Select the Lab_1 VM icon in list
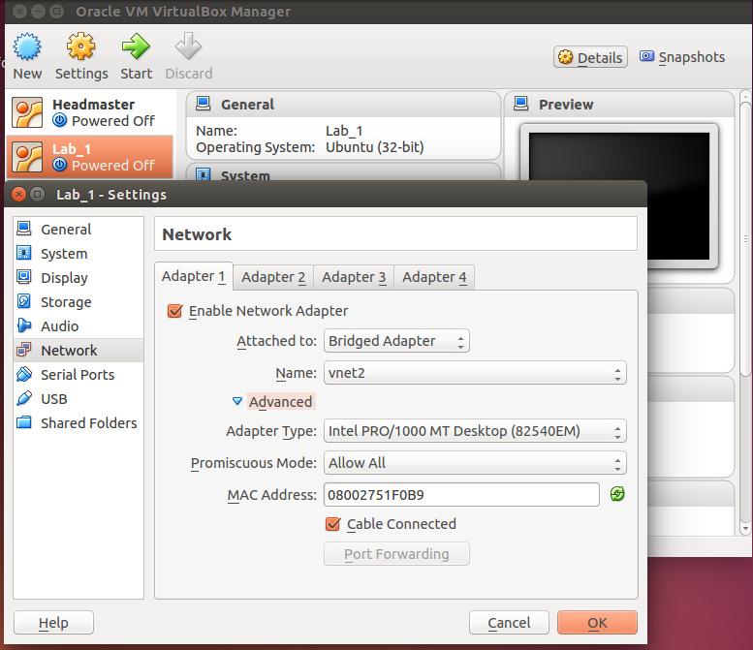Screen dimensions: 753x650 click(x=27, y=157)
